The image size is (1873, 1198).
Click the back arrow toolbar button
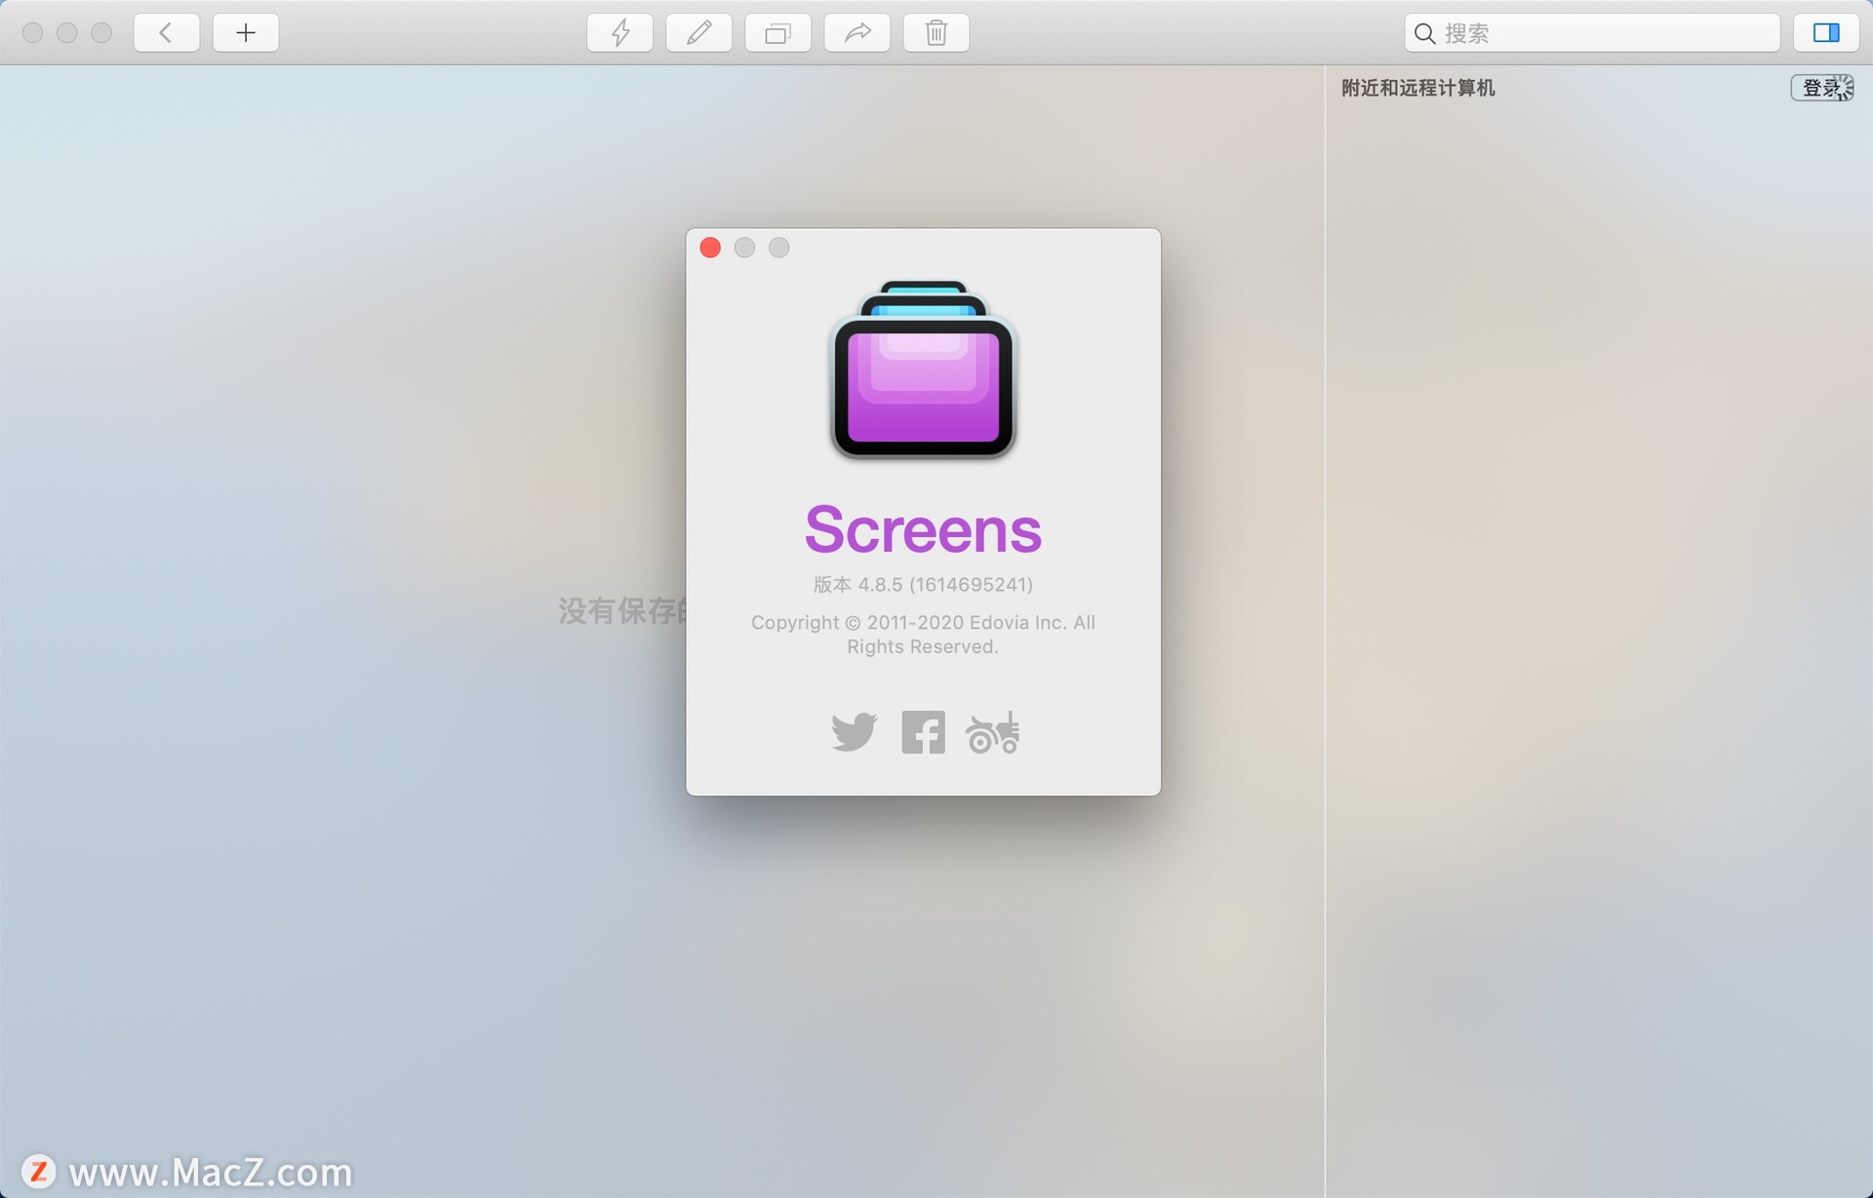[166, 33]
